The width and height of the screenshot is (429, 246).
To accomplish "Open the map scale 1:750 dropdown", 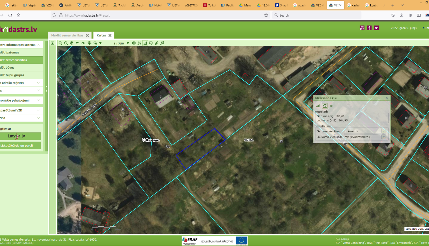I will pos(128,43).
